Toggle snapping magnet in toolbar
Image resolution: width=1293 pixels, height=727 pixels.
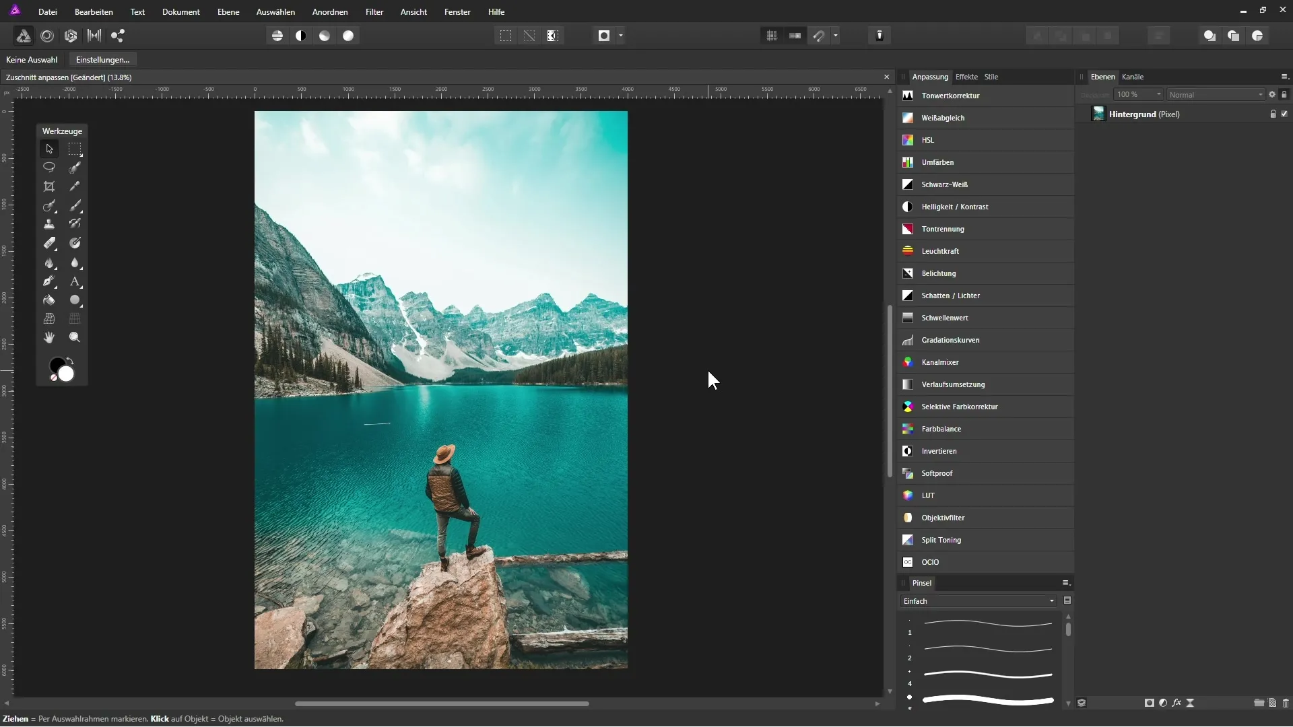819,36
